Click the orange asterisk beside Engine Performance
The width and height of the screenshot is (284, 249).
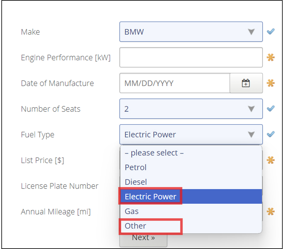pyautogui.click(x=271, y=58)
